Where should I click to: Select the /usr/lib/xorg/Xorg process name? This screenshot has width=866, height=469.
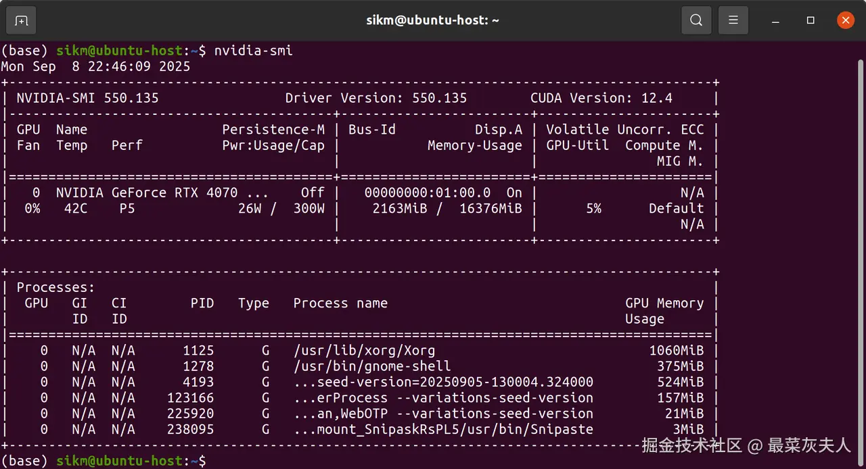click(364, 351)
